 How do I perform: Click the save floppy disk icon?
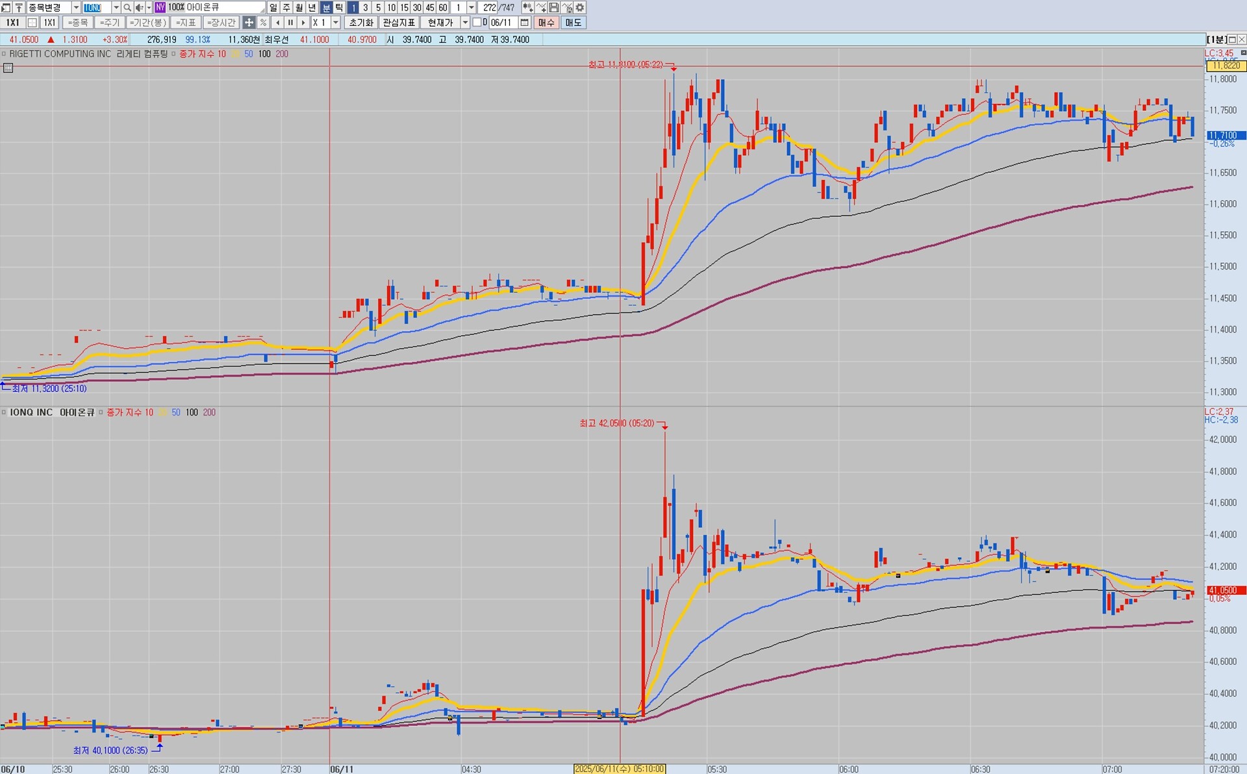point(554,7)
